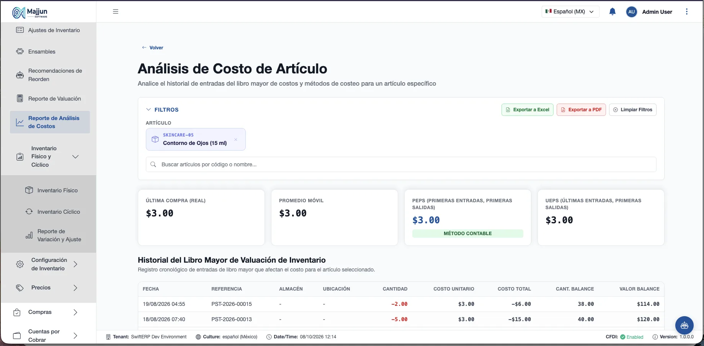
Task: Click Exportar a PDF button
Action: (x=581, y=110)
